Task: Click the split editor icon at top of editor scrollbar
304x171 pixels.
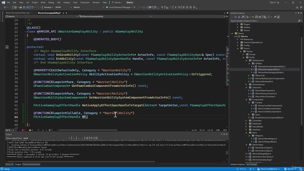Action: pos(227,17)
